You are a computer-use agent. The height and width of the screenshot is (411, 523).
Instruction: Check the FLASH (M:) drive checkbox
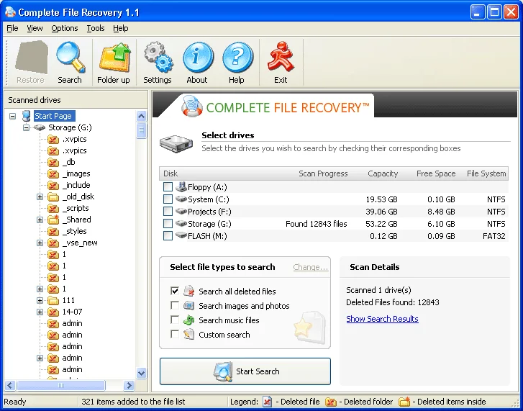[168, 235]
